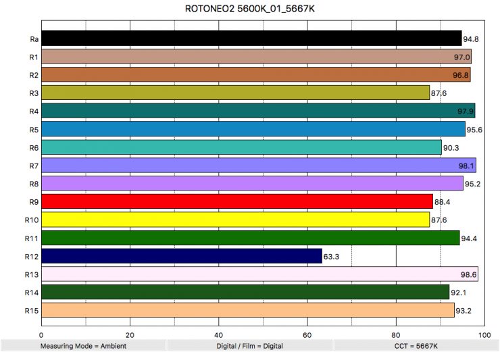The image size is (500, 352).
Task: Select the R15 peach bar
Action: [248, 310]
